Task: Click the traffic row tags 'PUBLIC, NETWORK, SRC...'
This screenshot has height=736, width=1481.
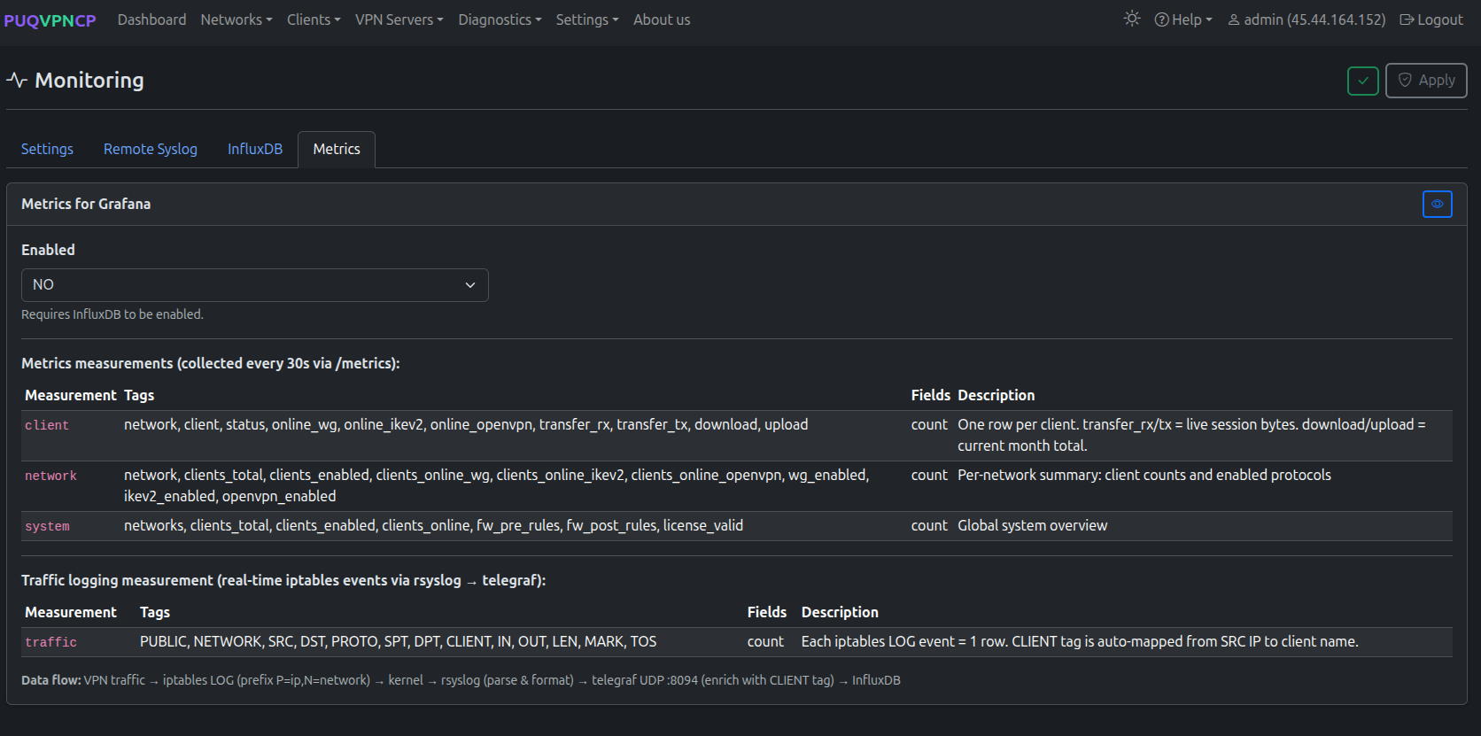Action: coord(398,641)
